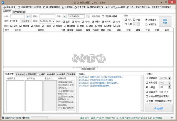Toggle the 一等座 seat checkbox
Viewport: 177px width, 121px height.
click(43, 26)
